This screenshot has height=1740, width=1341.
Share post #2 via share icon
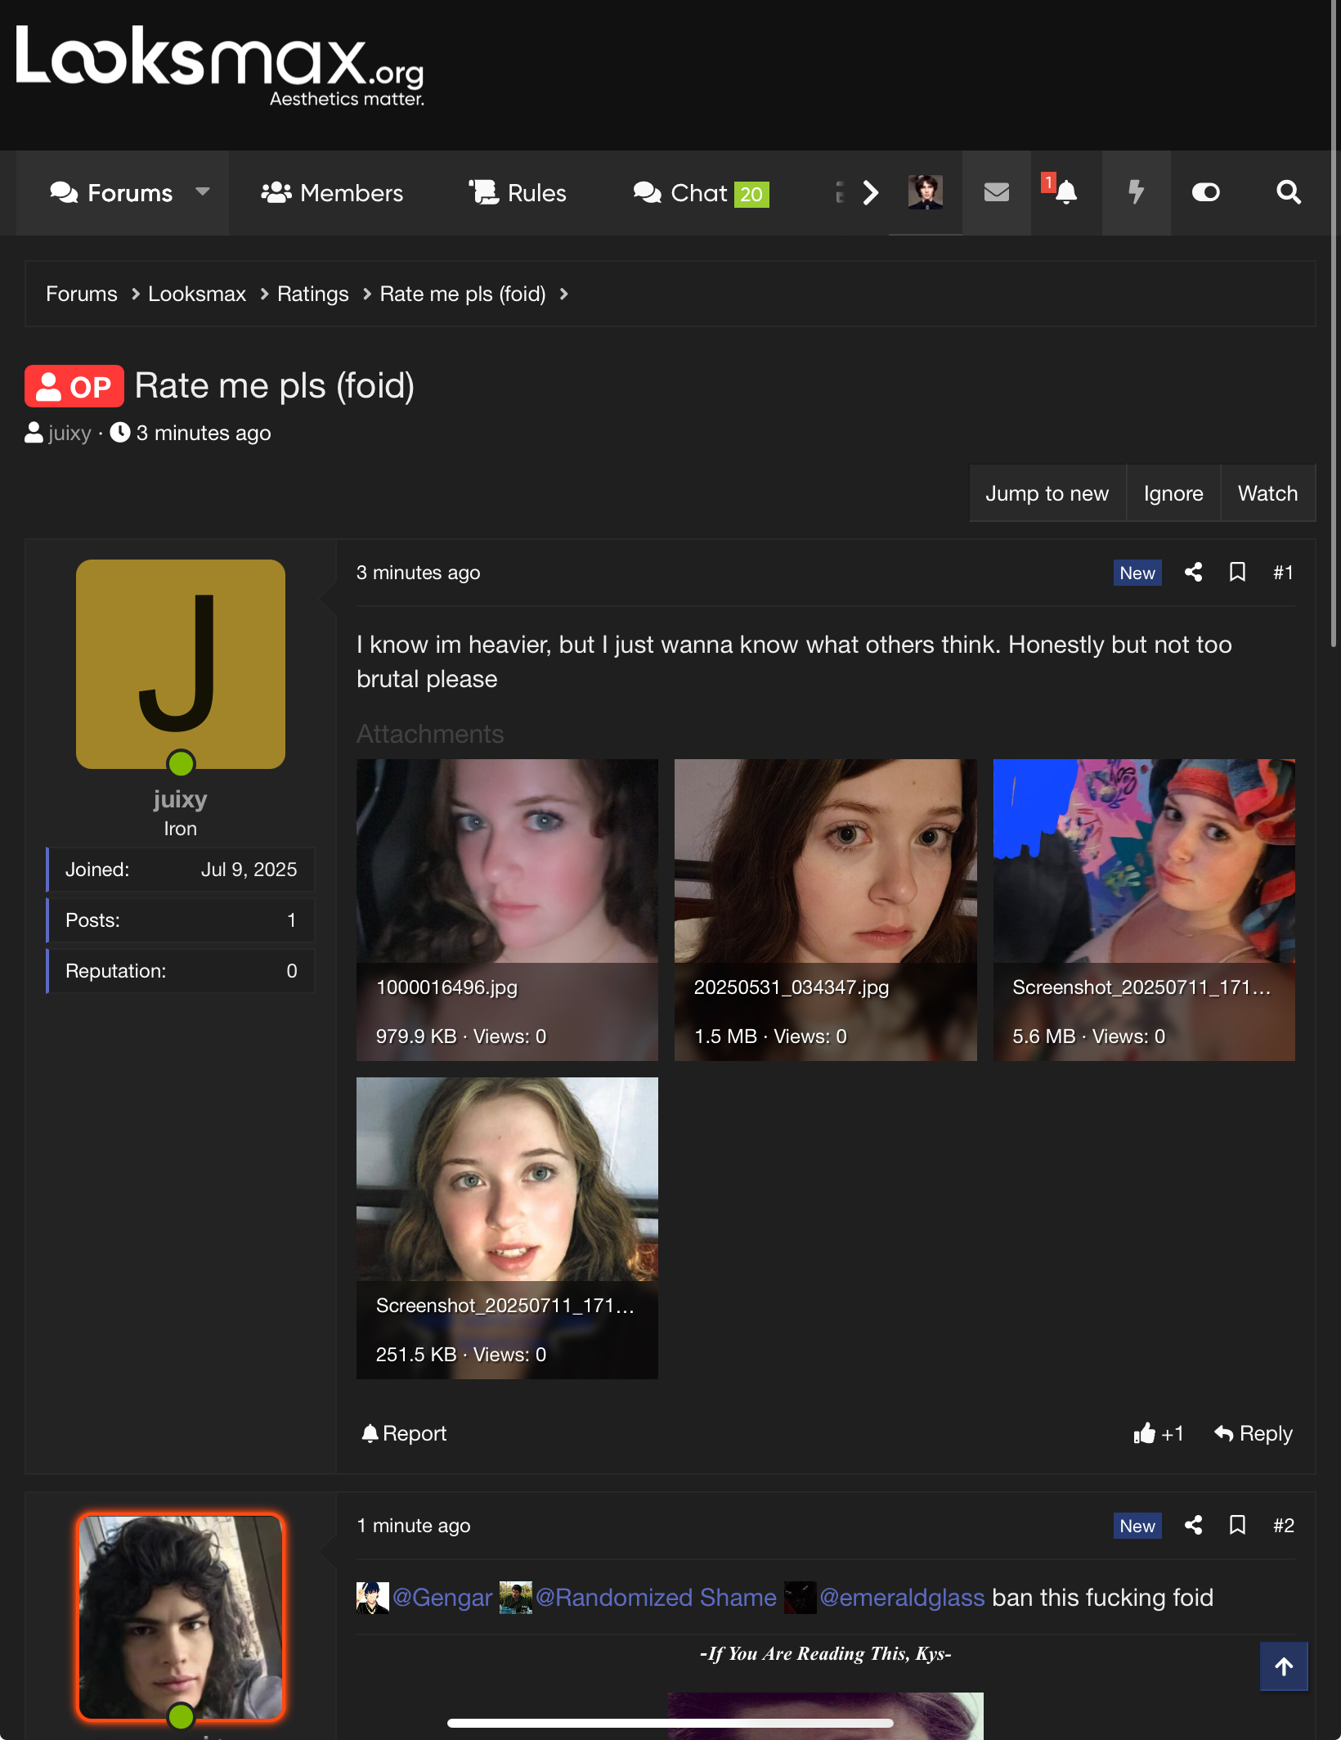[x=1193, y=1526]
